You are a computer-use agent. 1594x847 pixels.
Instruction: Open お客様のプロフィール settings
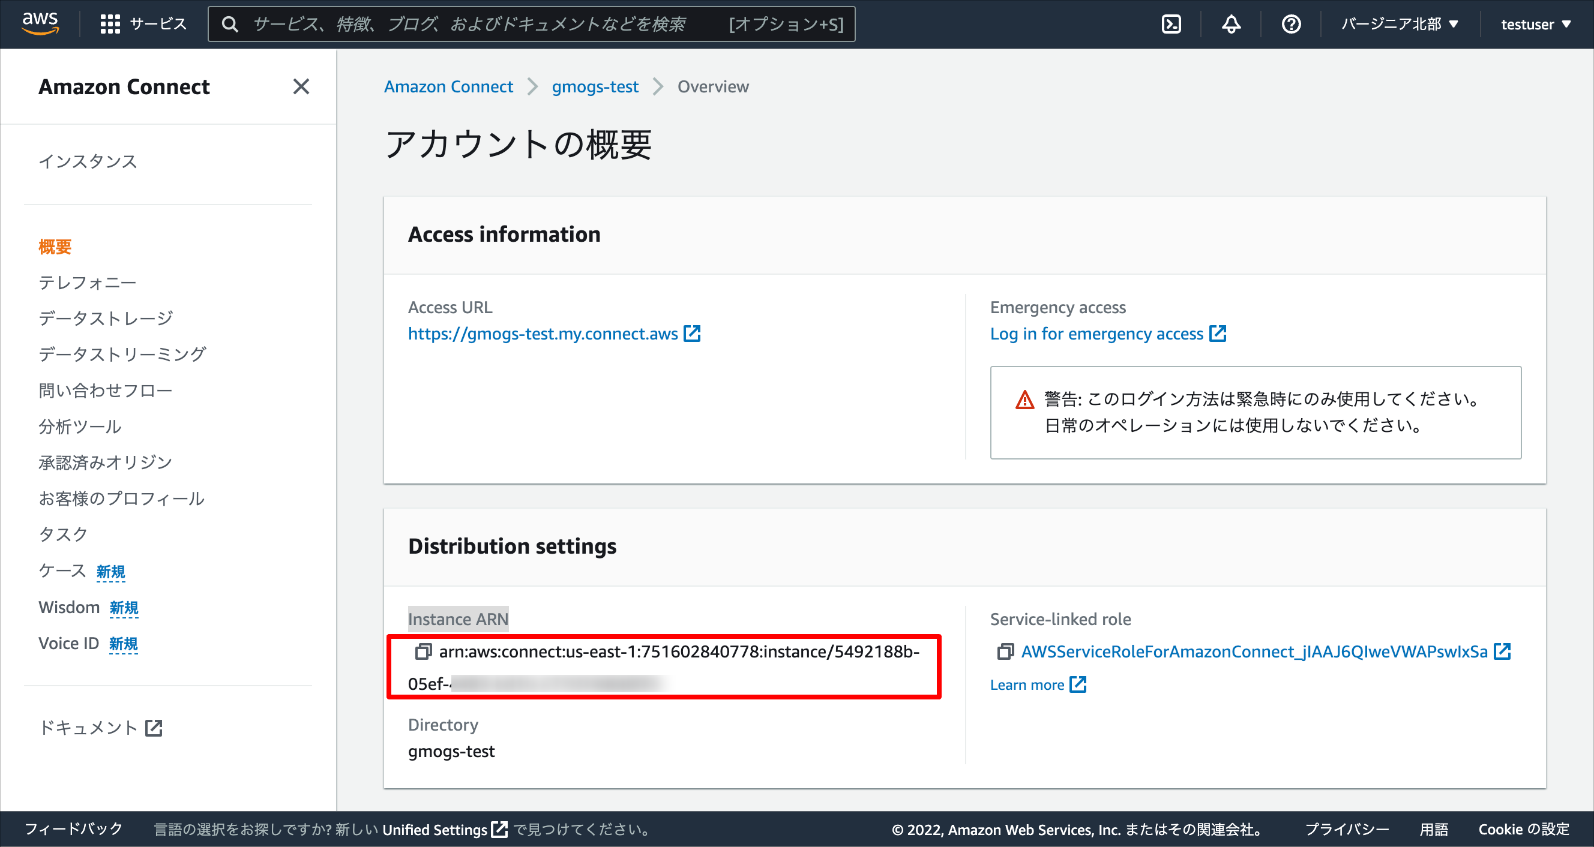122,498
